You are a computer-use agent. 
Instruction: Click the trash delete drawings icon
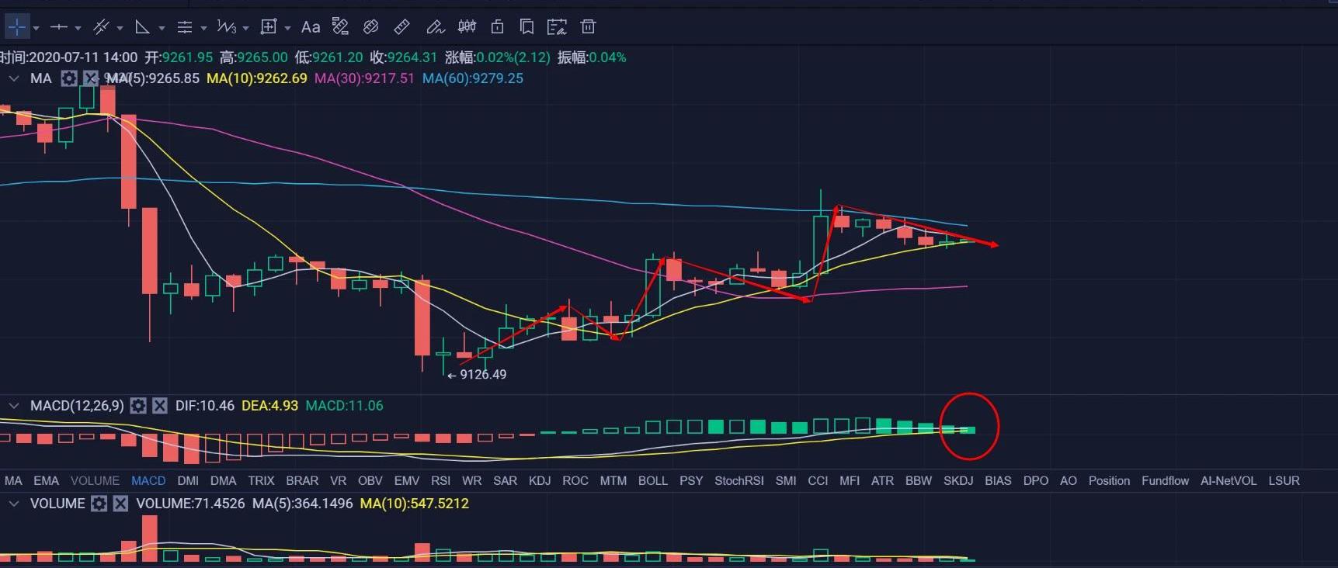tap(588, 27)
